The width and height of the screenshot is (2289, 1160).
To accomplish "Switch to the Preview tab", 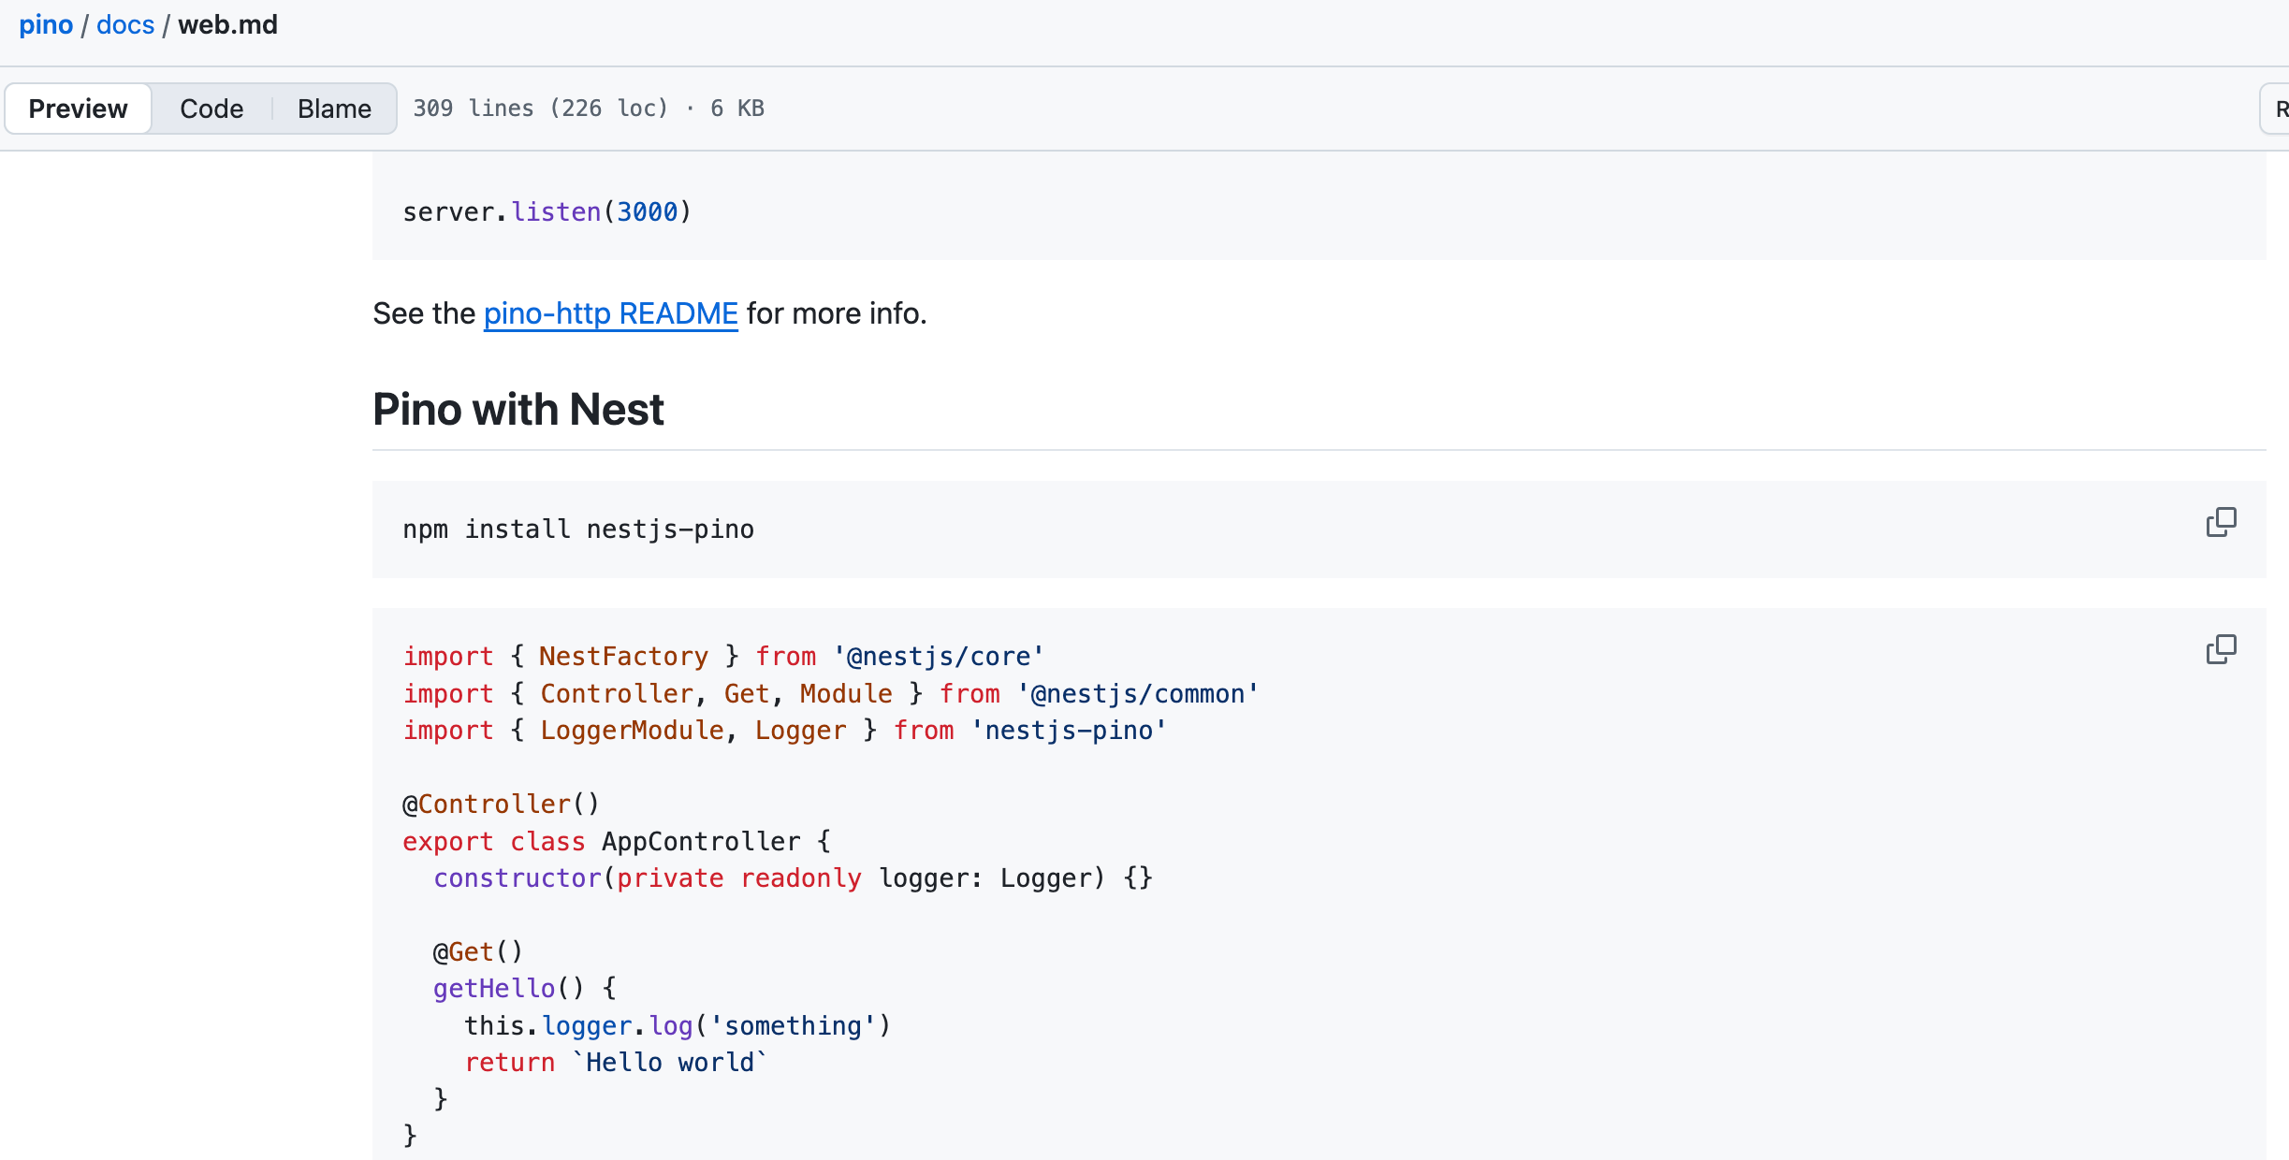I will [x=79, y=109].
